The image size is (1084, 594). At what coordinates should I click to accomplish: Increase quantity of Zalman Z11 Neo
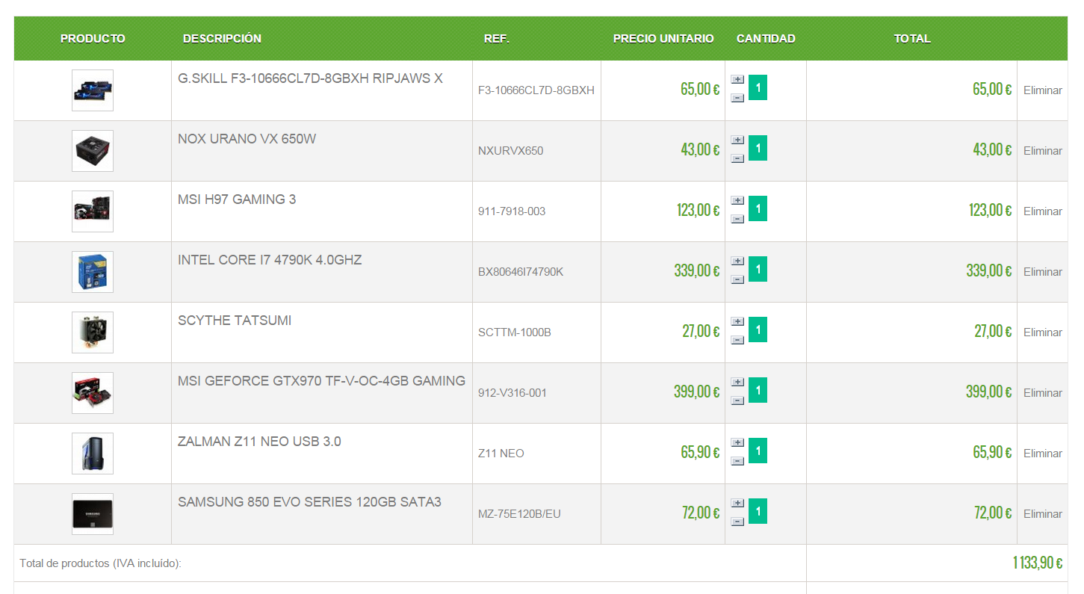point(737,442)
